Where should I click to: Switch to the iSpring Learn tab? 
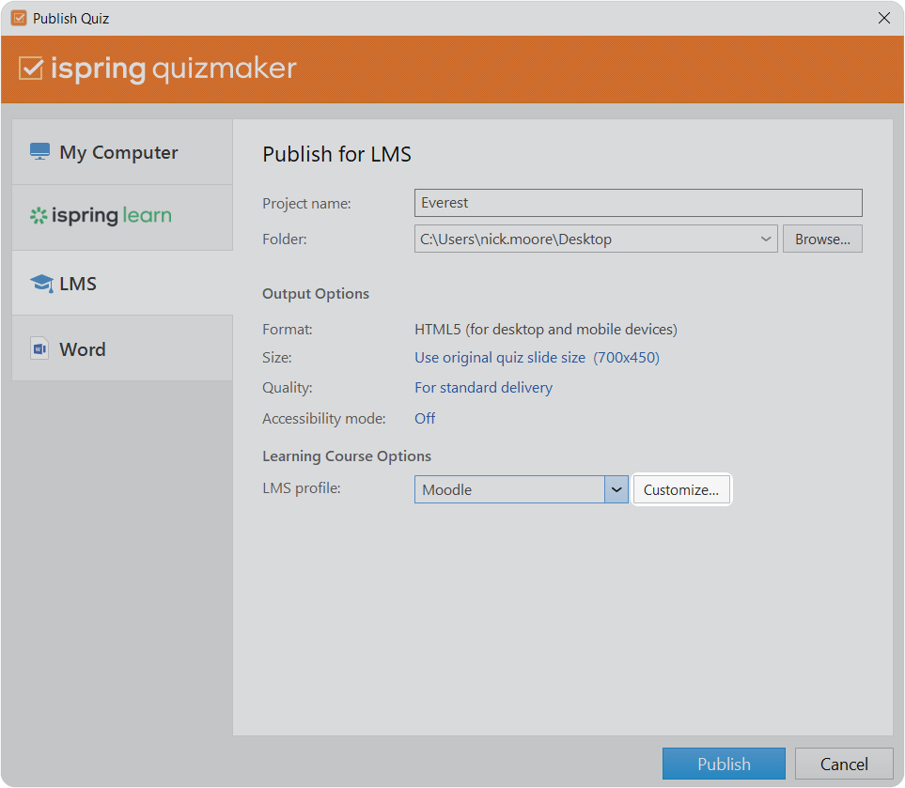(122, 218)
